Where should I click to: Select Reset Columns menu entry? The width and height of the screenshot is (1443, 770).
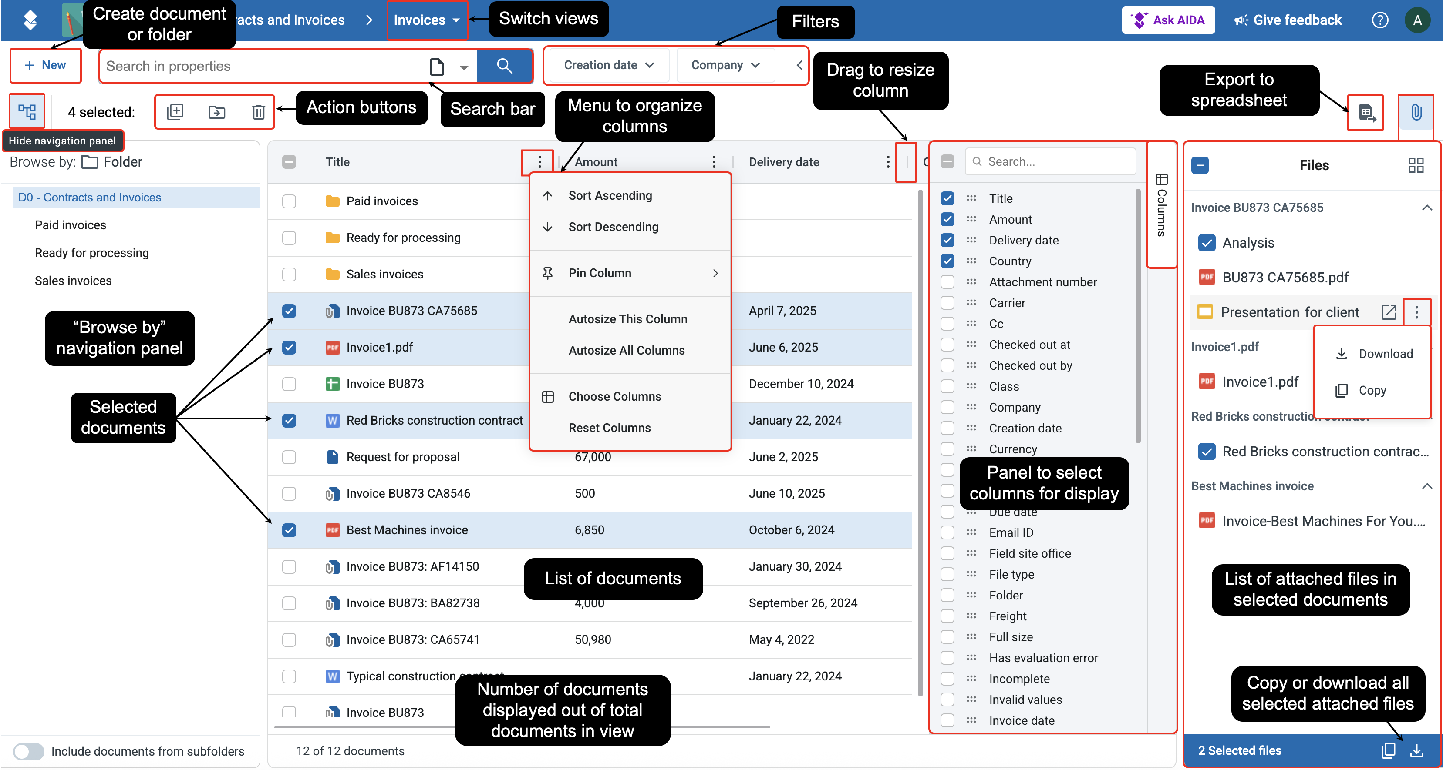tap(630, 428)
